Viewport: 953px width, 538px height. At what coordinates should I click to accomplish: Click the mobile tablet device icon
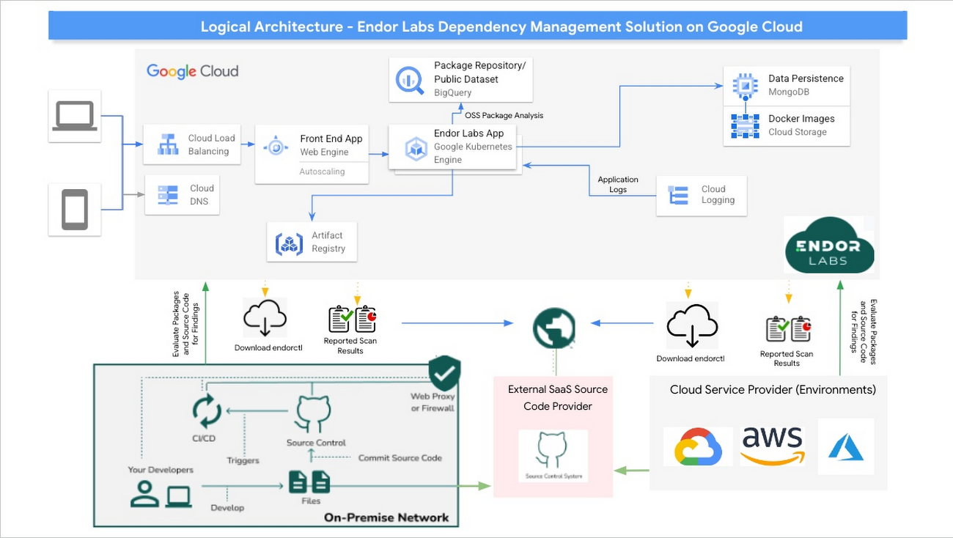coord(75,210)
